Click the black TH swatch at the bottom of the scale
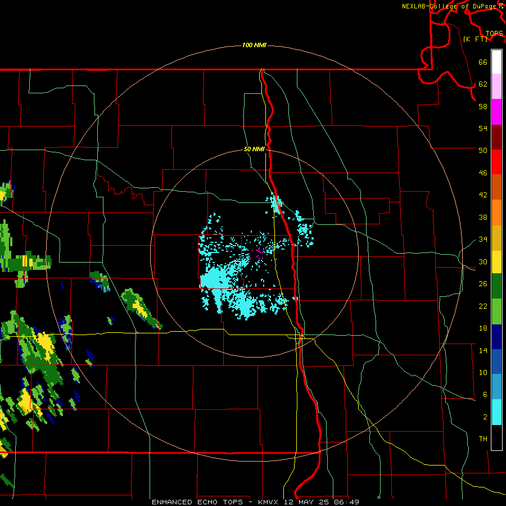The height and width of the screenshot is (506, 506). (x=496, y=437)
